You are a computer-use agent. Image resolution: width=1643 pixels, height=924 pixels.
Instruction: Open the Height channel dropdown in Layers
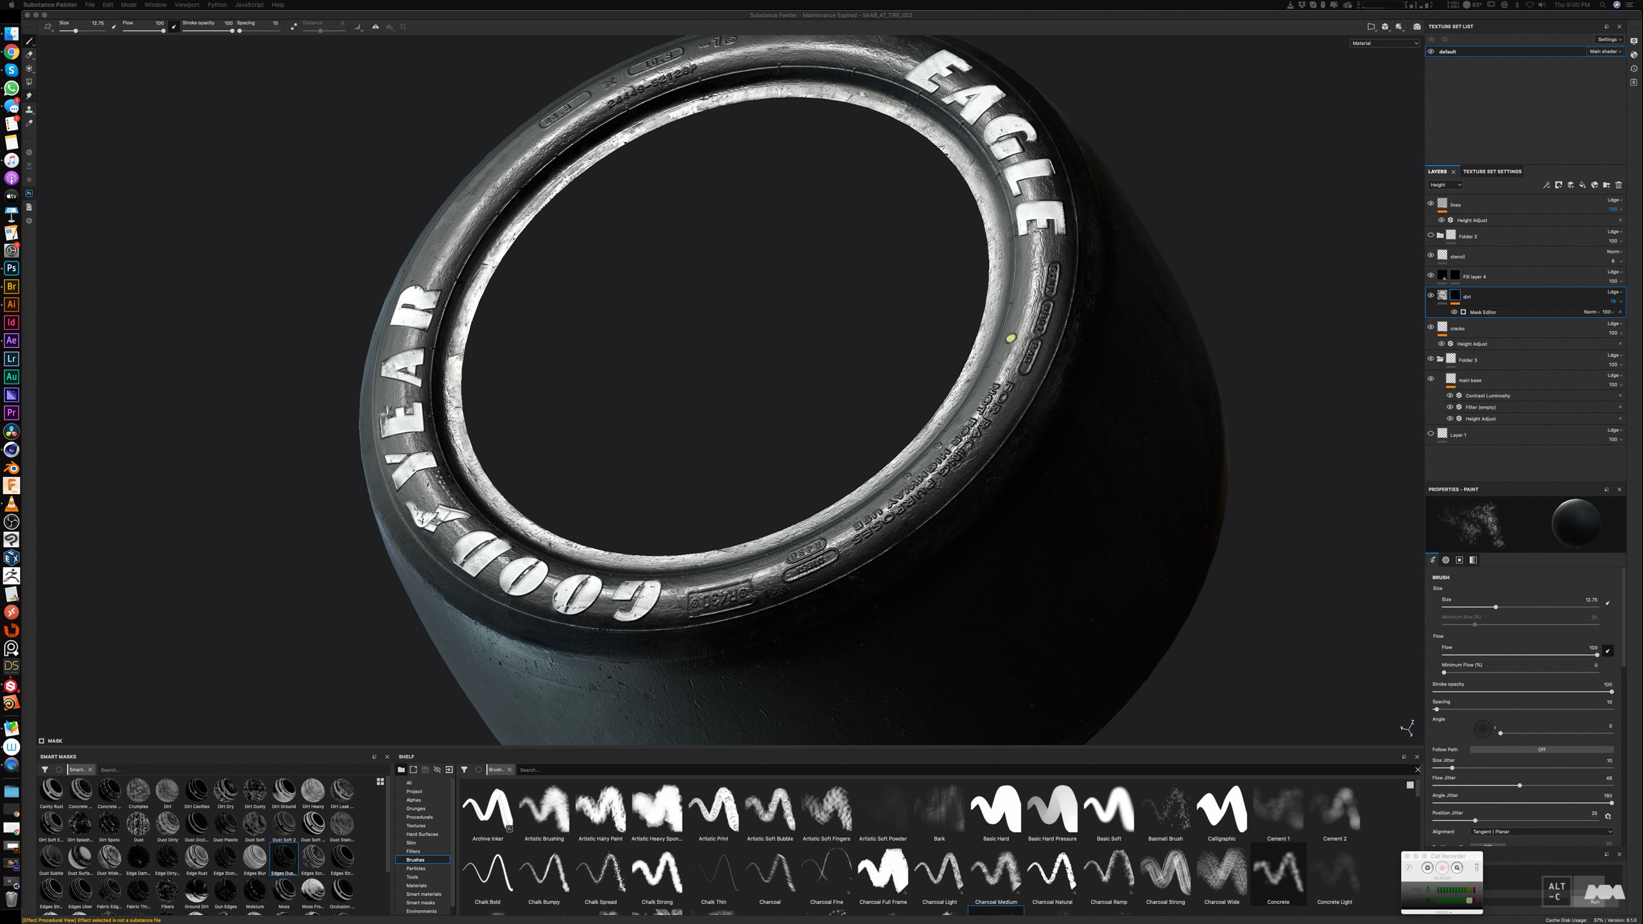tap(1446, 185)
